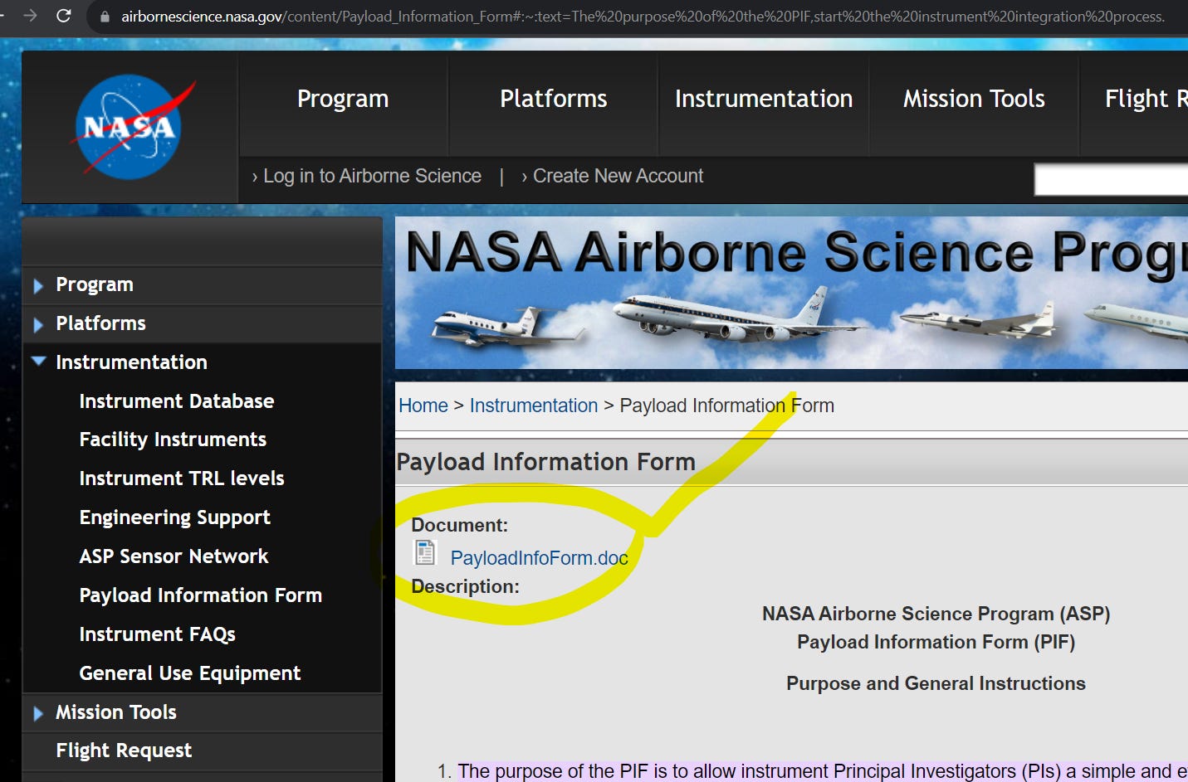Open the PayloadInfoForm document icon

click(425, 552)
